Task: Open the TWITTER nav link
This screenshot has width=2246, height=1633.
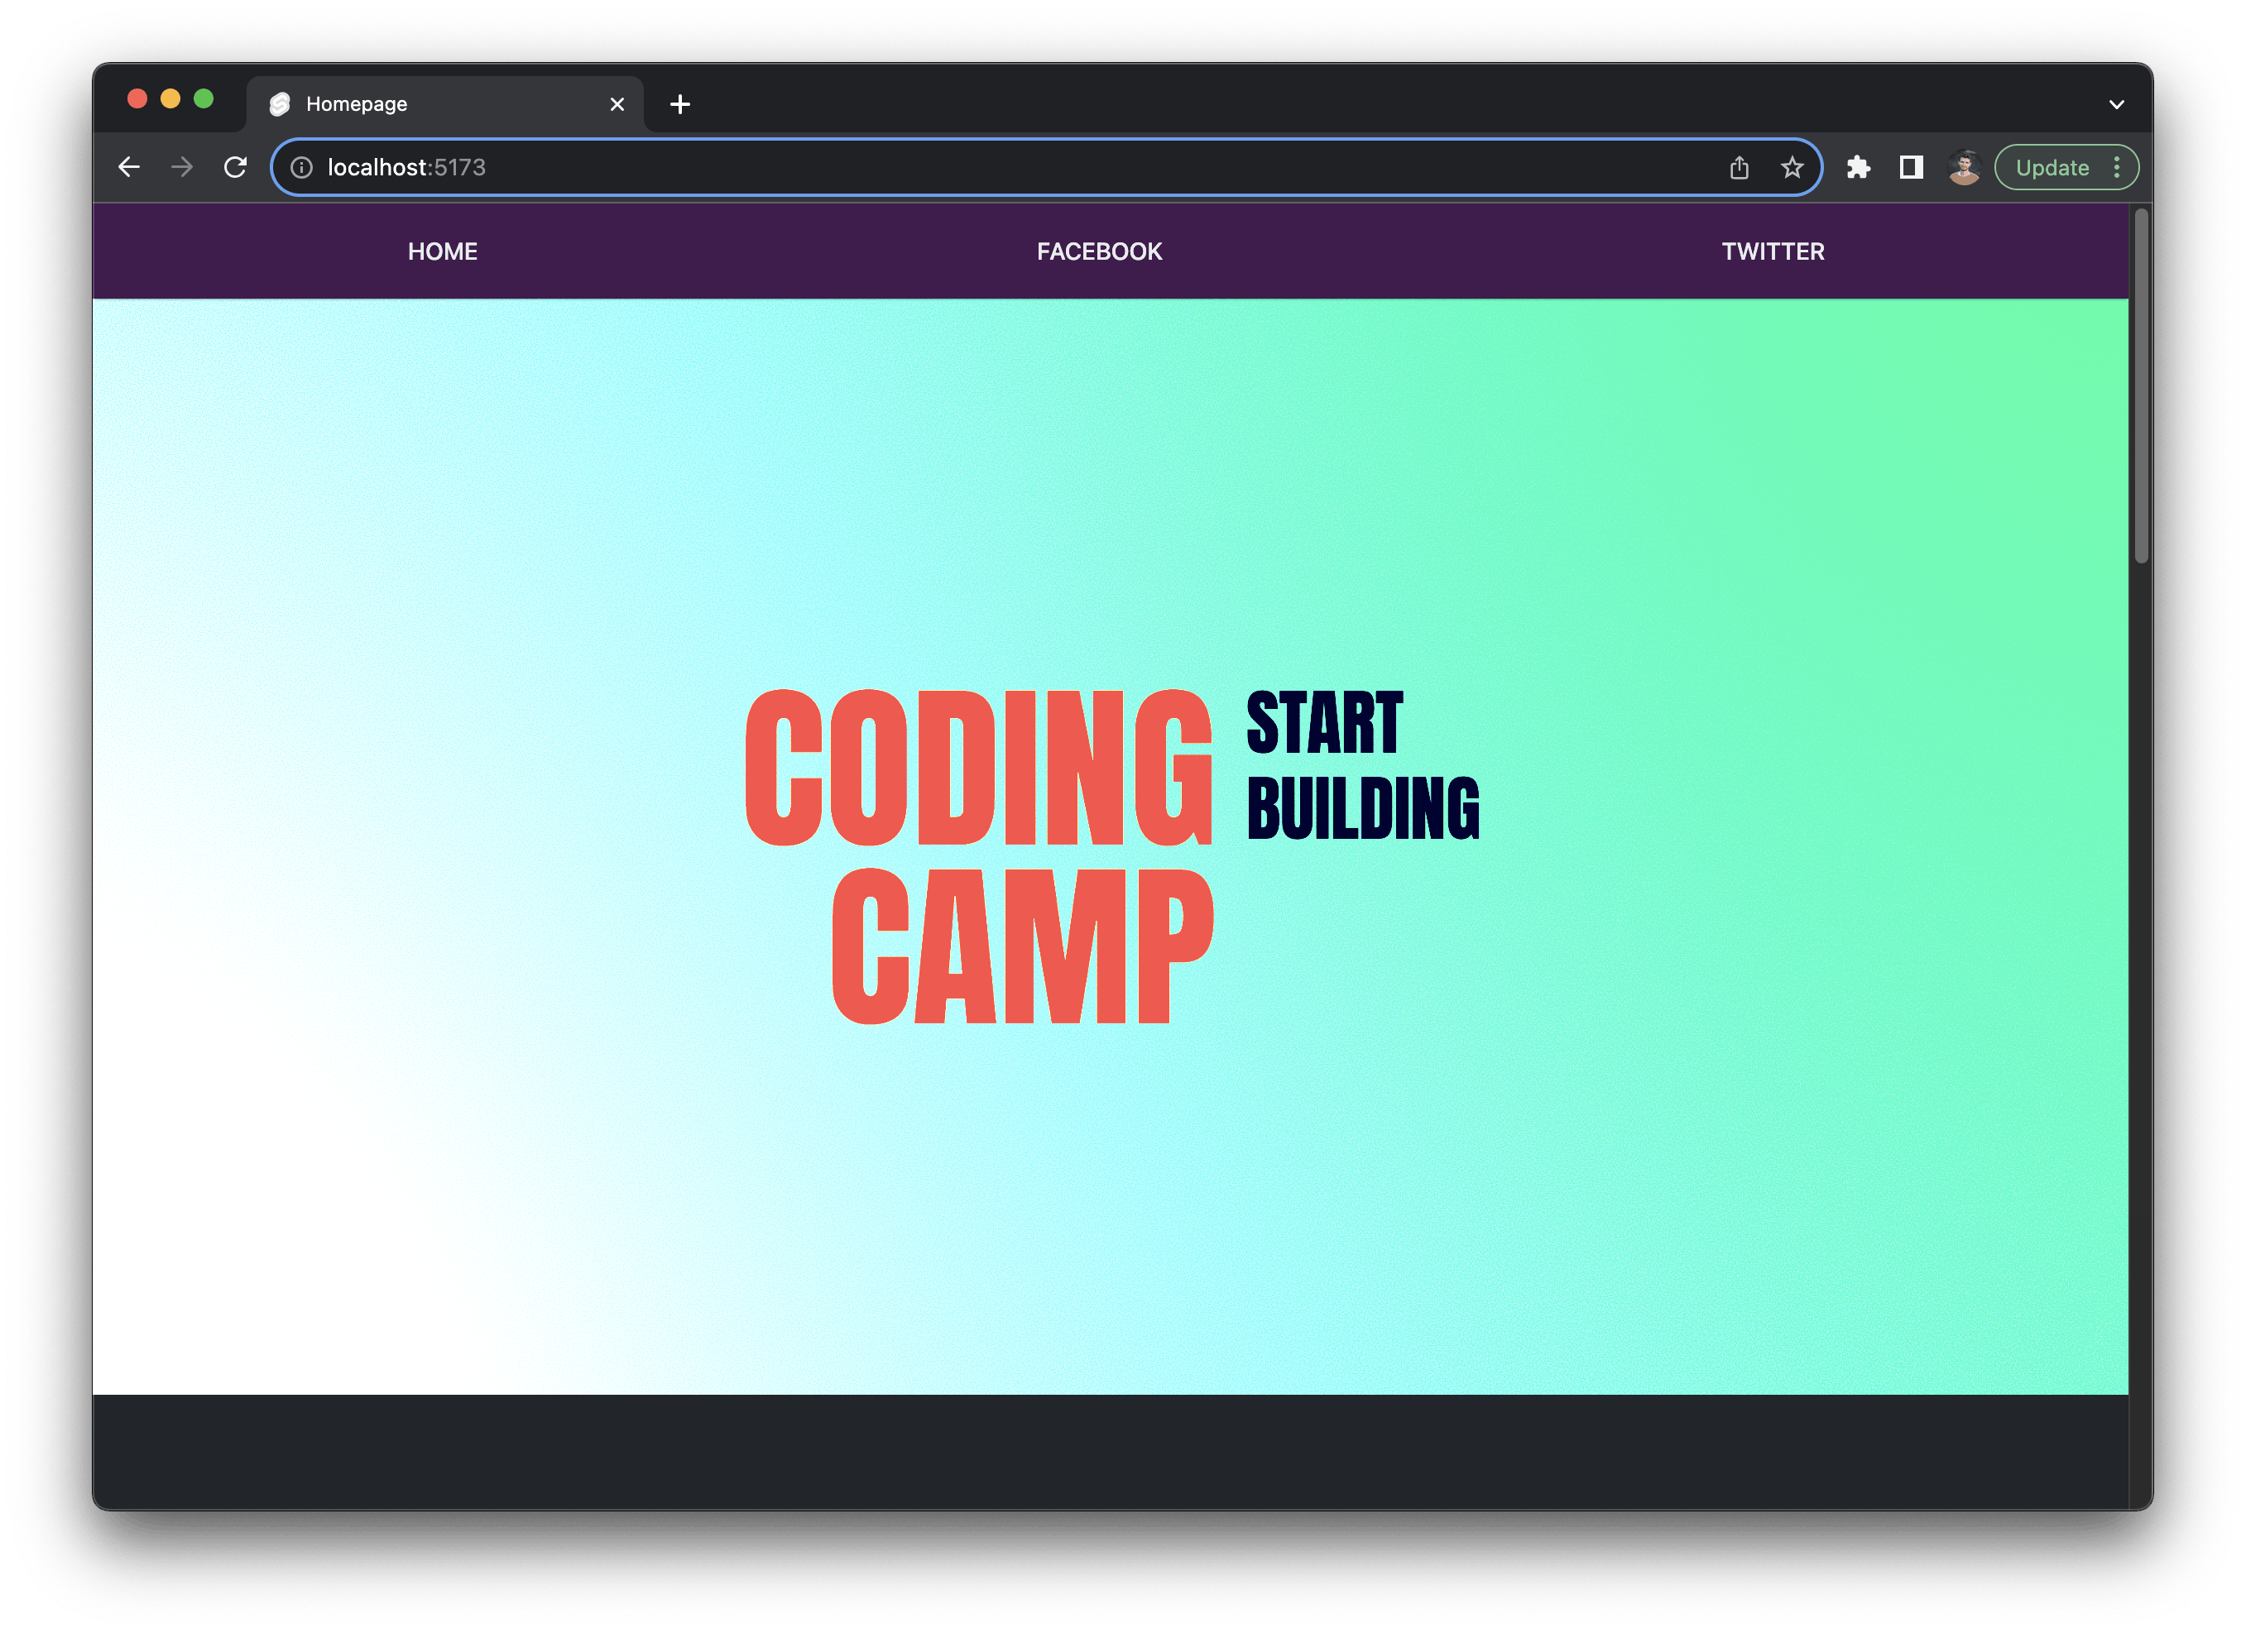Action: 1773,251
